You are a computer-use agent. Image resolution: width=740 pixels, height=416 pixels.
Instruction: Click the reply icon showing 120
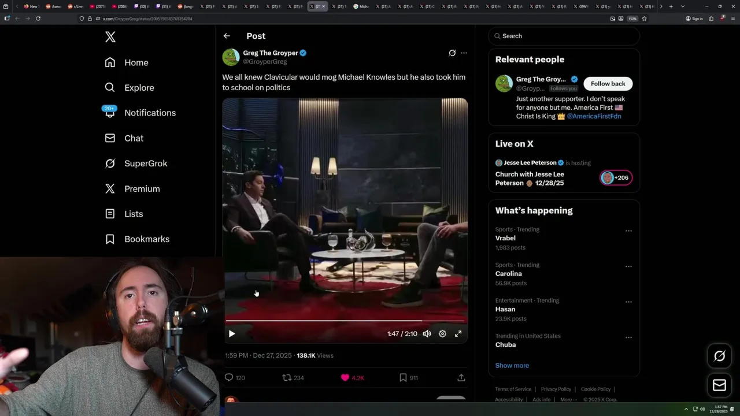point(235,377)
